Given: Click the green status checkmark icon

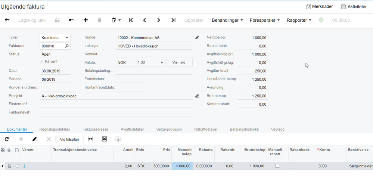Looking at the screenshot, I should (321, 20).
